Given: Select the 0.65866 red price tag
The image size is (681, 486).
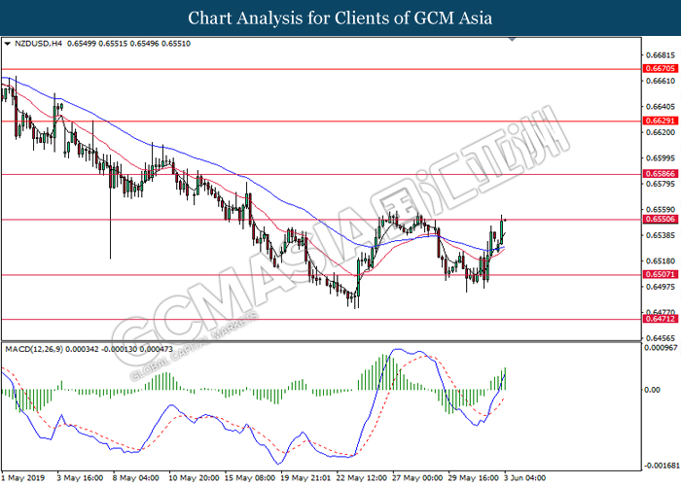Looking at the screenshot, I should tap(659, 173).
